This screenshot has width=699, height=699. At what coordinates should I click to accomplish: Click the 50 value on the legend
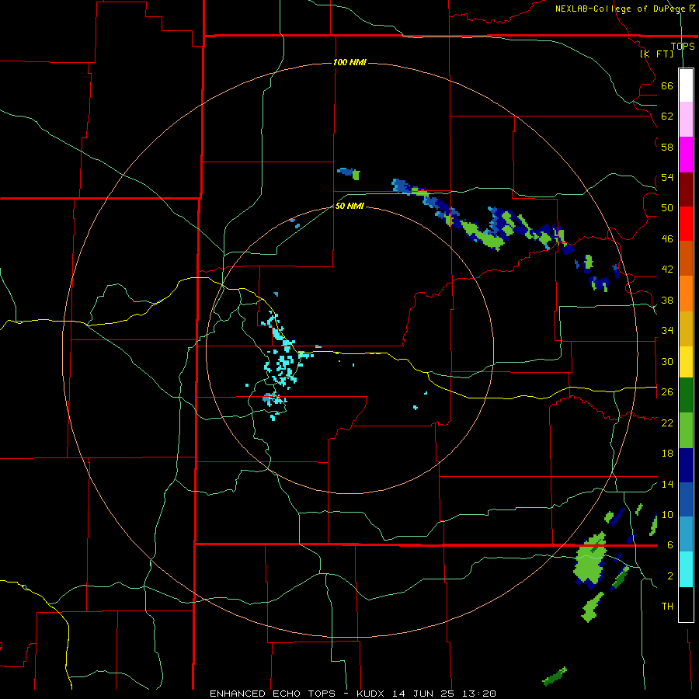[x=667, y=208]
